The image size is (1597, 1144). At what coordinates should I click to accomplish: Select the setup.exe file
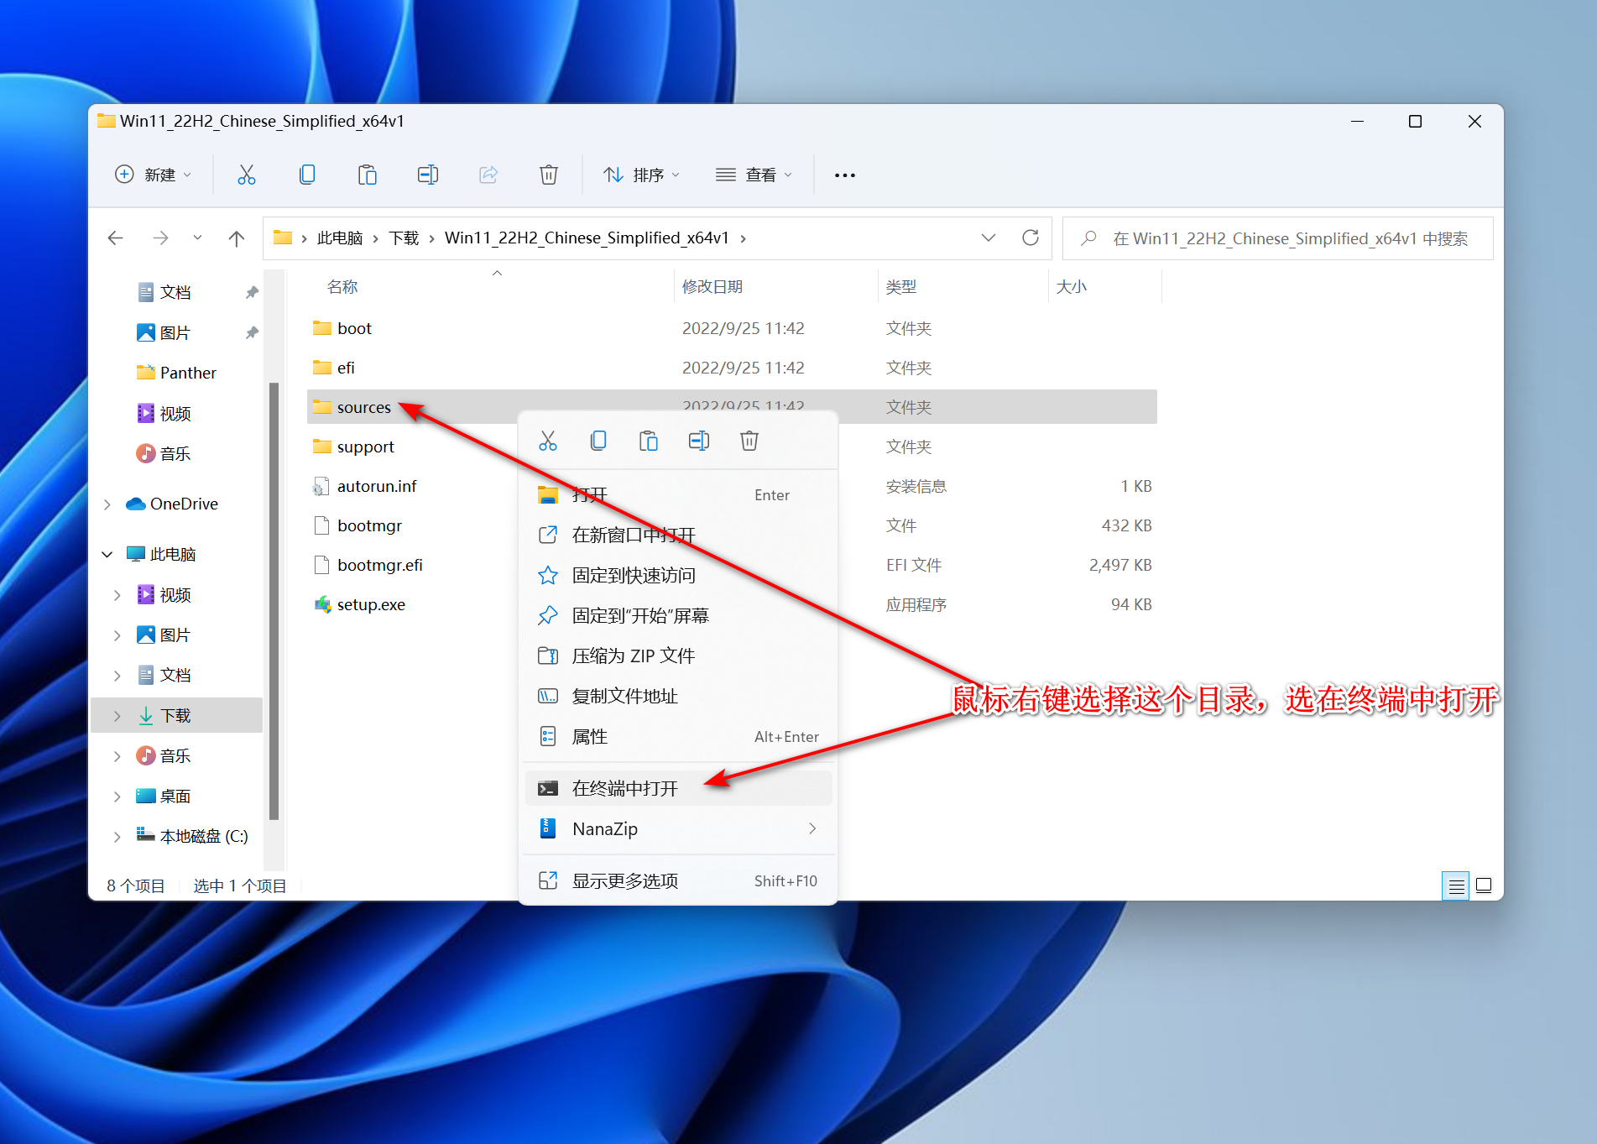point(371,604)
